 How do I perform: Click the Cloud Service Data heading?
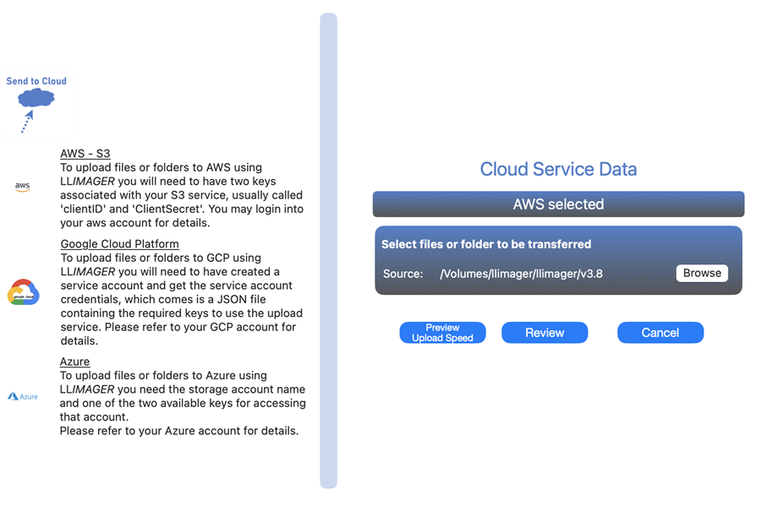coord(558,169)
